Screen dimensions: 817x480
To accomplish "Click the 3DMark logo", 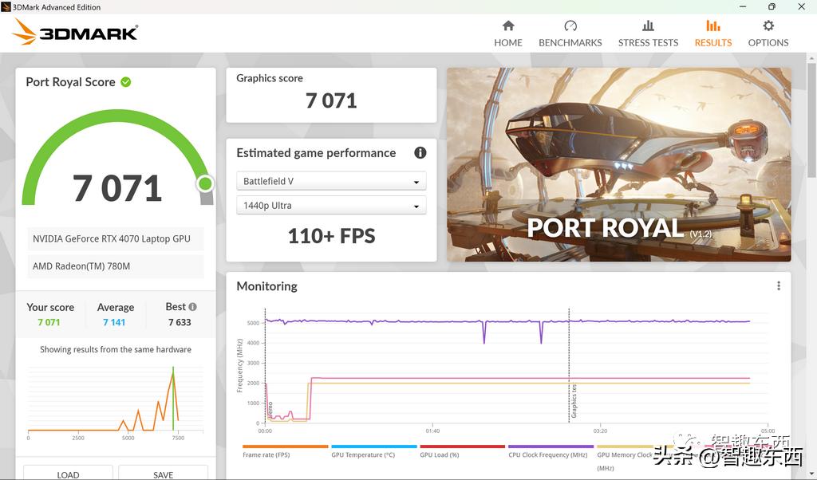I will (77, 32).
